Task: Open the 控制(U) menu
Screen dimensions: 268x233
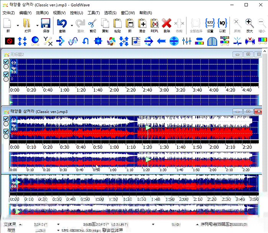Action: (77, 13)
